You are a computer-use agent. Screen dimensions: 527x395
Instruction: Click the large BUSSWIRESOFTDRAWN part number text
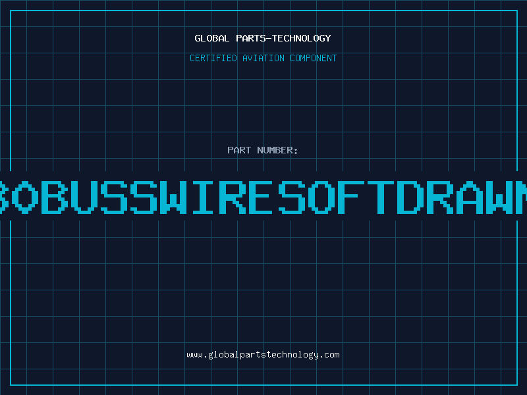click(263, 197)
